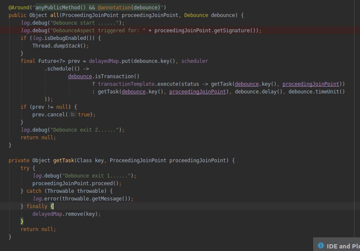Click debounce.timeUnit() call
This screenshot has height=251, width=360.
(x=317, y=92)
